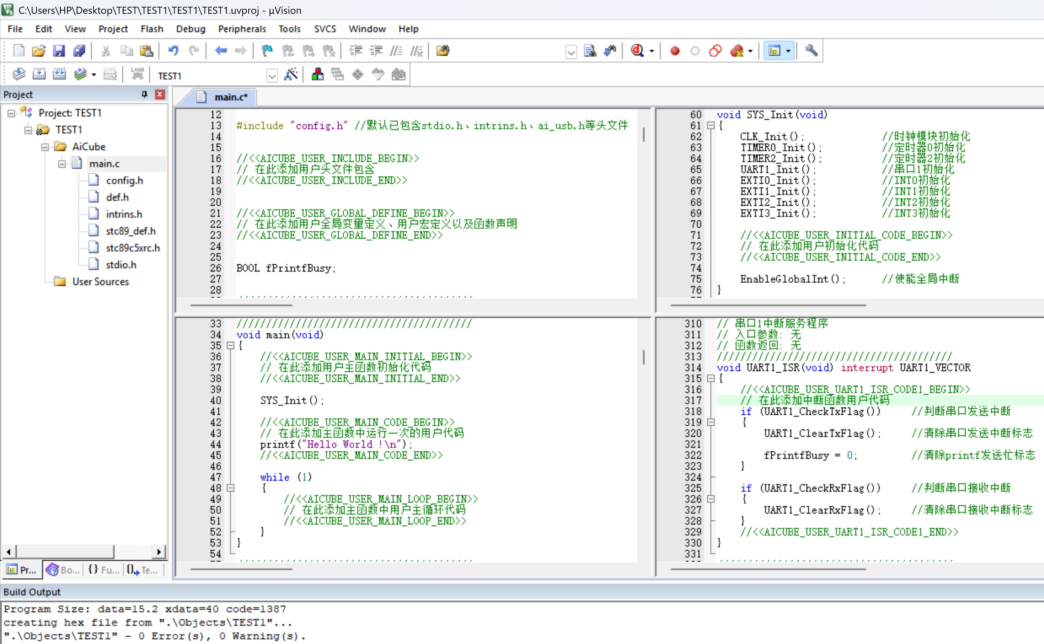The height and width of the screenshot is (644, 1044).
Task: Open debug icon dropdown arrow
Action: click(x=652, y=51)
